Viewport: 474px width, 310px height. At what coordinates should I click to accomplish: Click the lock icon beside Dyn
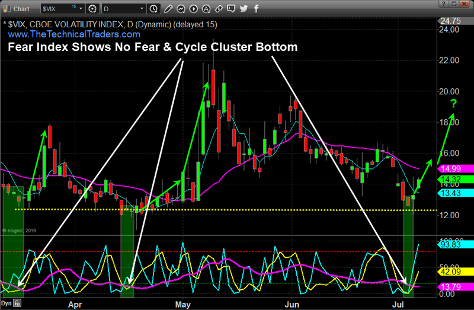tap(18, 303)
